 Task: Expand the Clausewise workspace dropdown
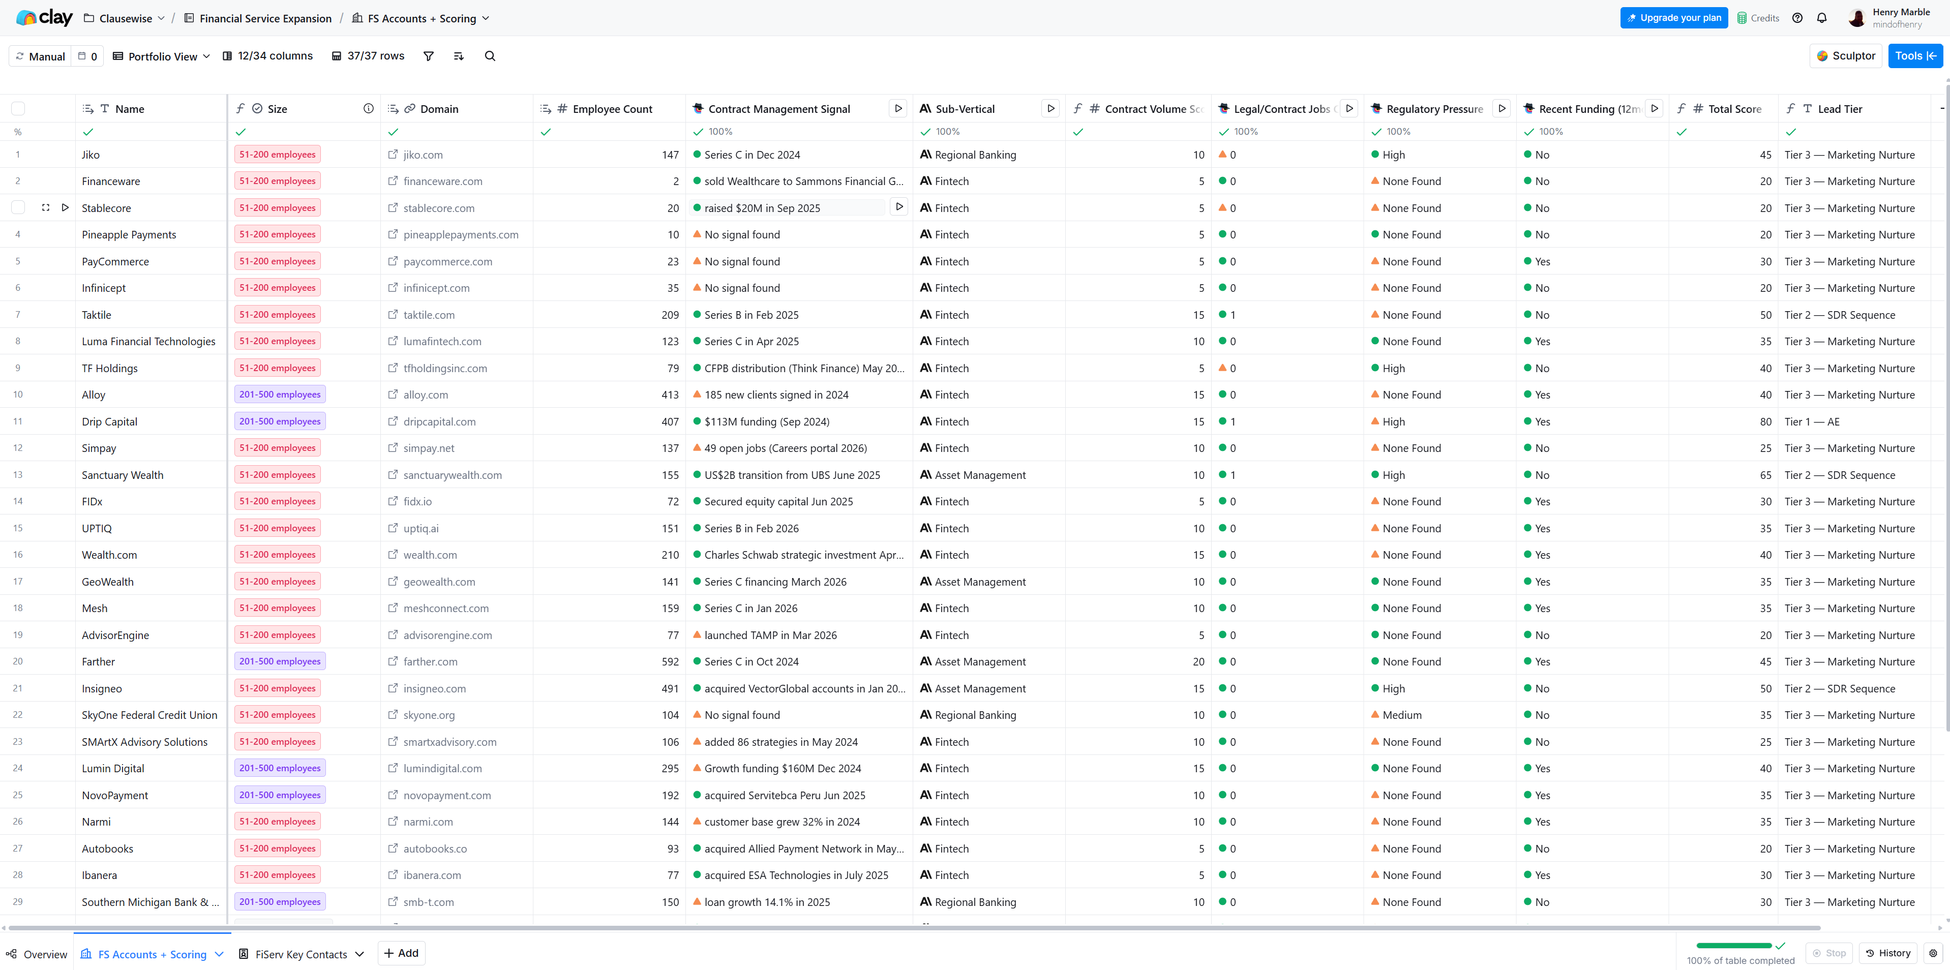tap(124, 18)
